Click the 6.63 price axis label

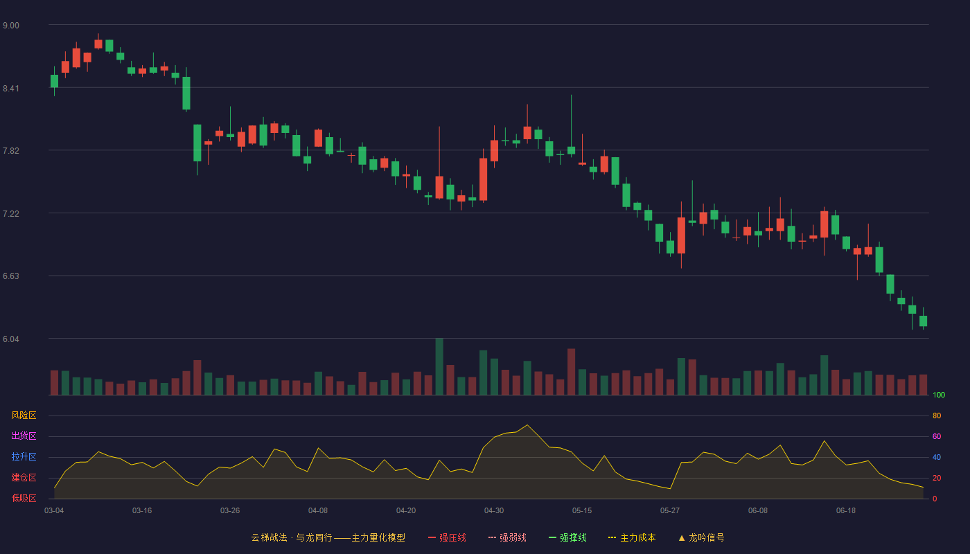(11, 276)
